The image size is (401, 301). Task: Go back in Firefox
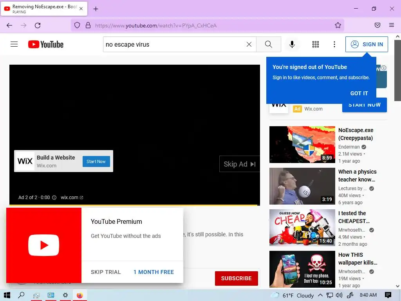click(x=9, y=25)
